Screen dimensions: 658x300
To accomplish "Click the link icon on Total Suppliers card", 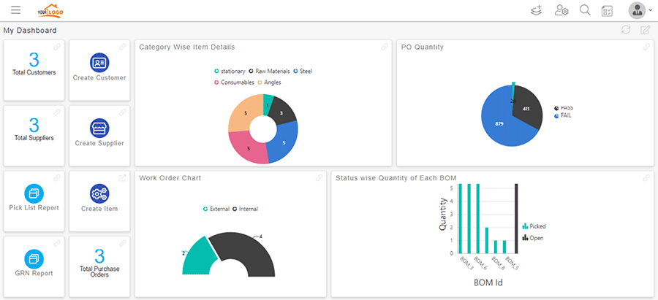I will coord(57,112).
